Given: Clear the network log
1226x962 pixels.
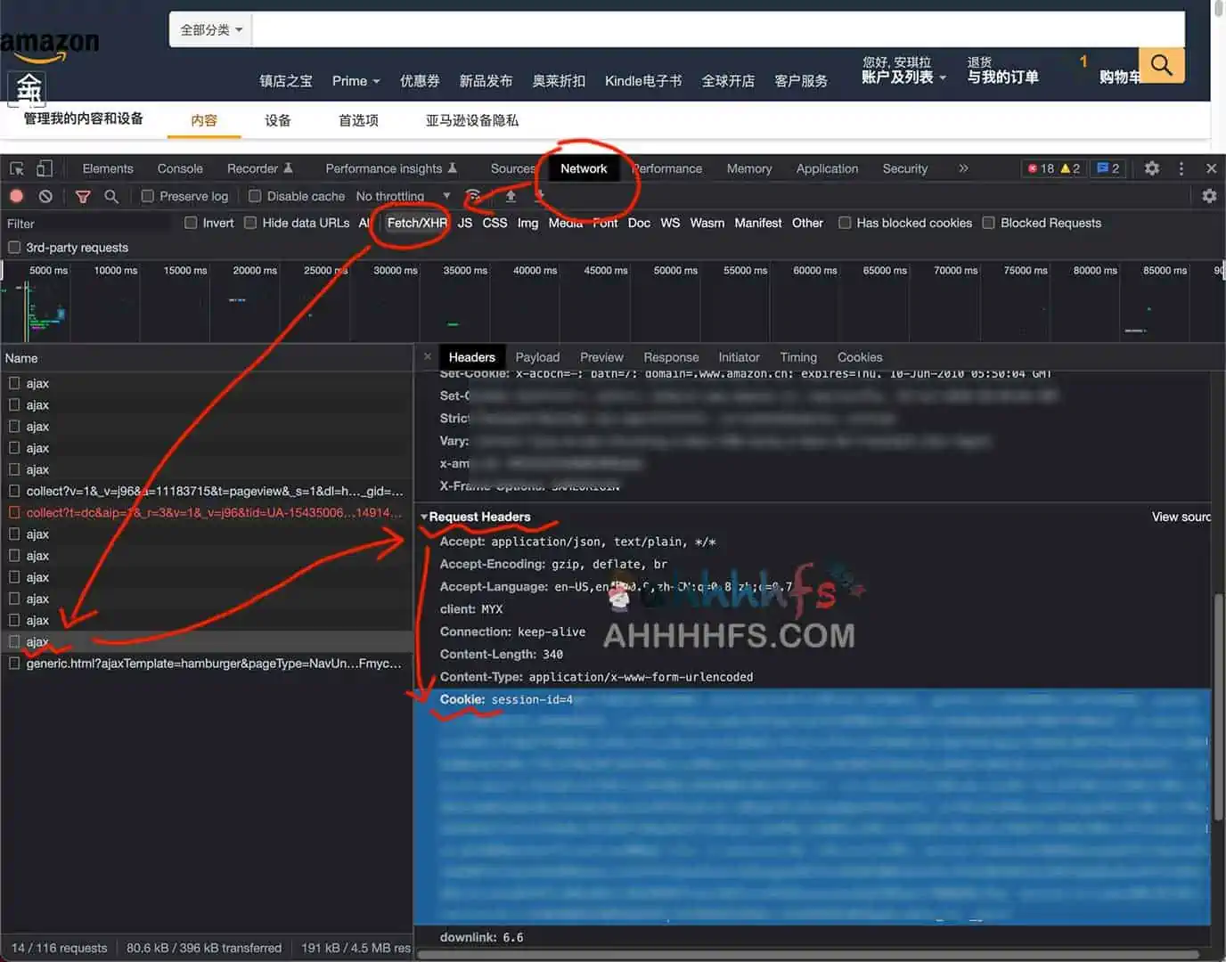Looking at the screenshot, I should 45,196.
